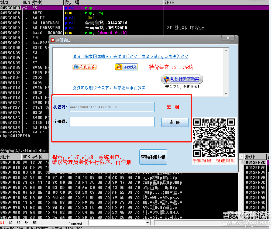Click the QR code image

(x=214, y=137)
